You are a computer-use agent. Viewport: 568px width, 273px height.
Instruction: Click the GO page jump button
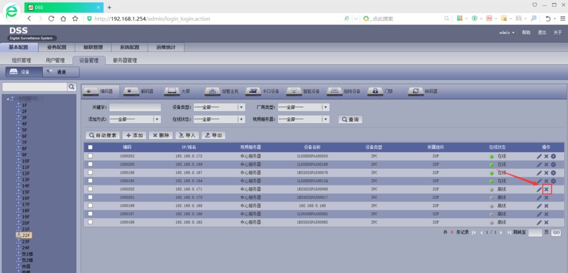[x=556, y=232]
